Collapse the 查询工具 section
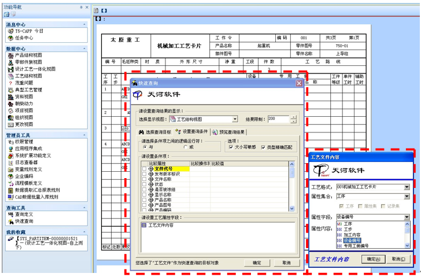This screenshot has height=277, width=421. pyautogui.click(x=84, y=208)
